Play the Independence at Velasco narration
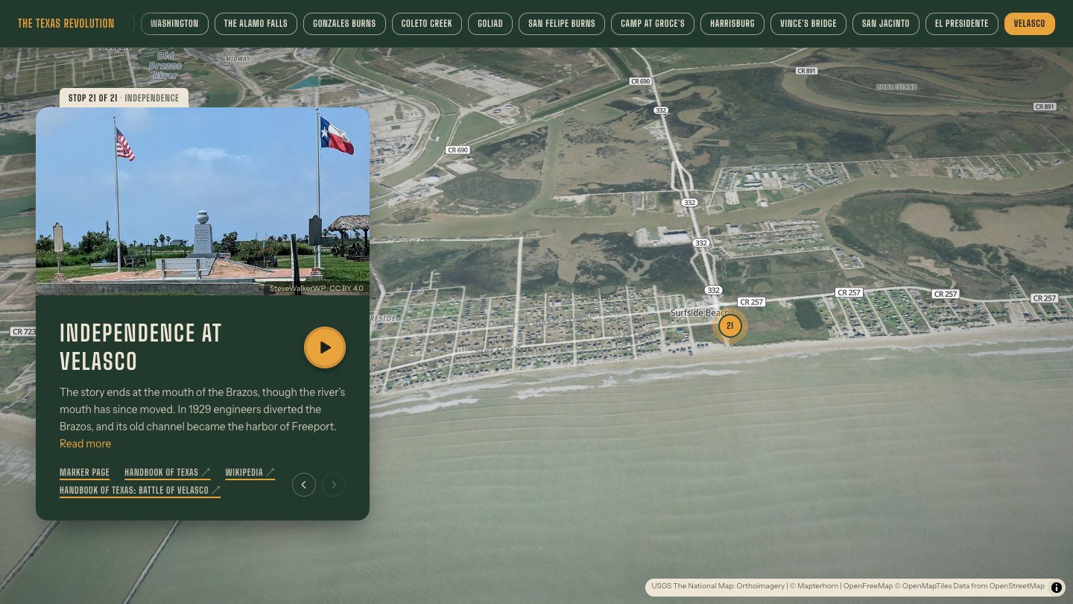 point(325,347)
